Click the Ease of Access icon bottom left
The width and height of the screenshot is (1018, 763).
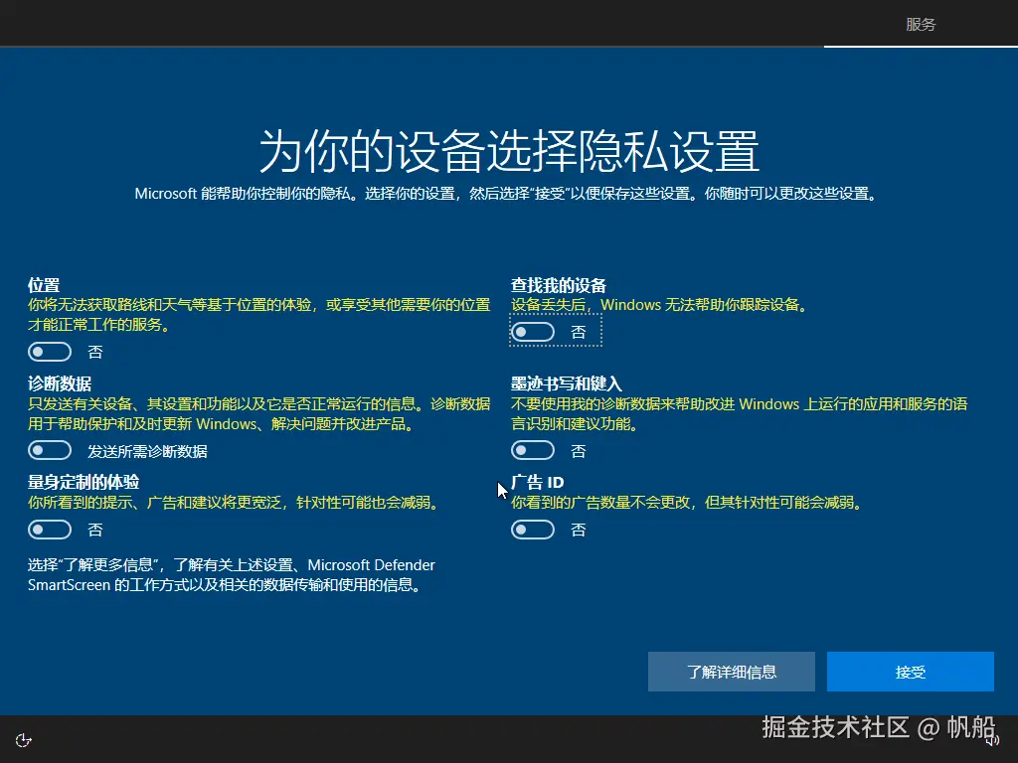click(x=23, y=739)
